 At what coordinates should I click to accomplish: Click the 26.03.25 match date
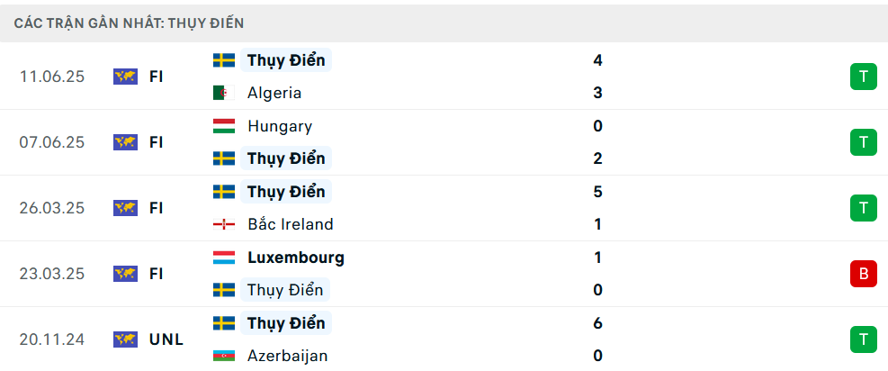click(52, 208)
